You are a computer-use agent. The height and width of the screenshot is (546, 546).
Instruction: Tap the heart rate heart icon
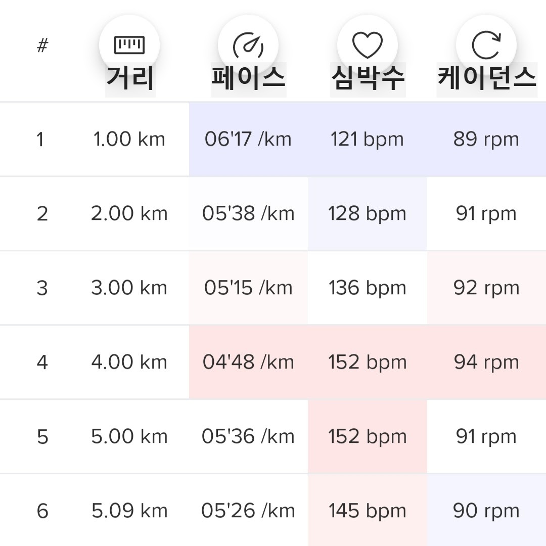tap(368, 45)
